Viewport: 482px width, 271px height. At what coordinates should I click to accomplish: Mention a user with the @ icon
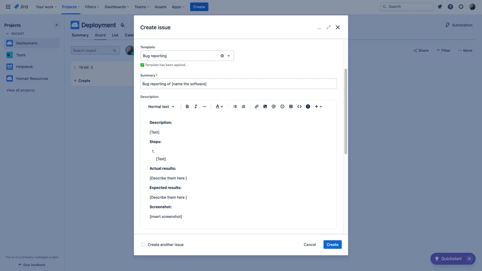pyautogui.click(x=274, y=107)
